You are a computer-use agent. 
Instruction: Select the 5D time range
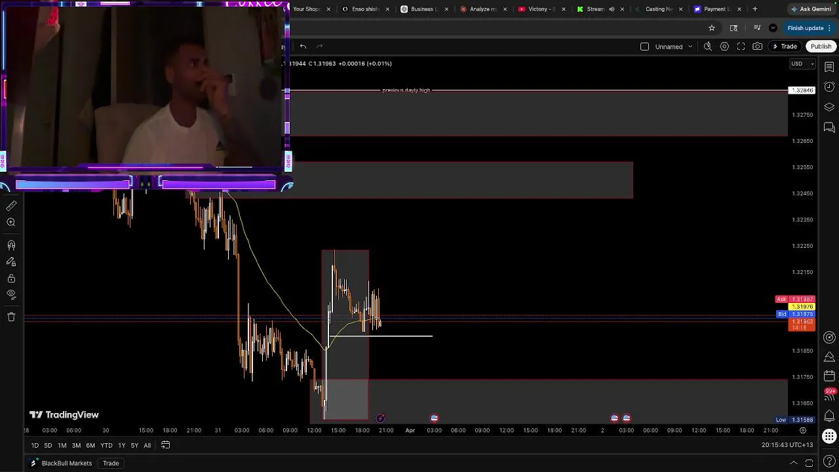48,446
